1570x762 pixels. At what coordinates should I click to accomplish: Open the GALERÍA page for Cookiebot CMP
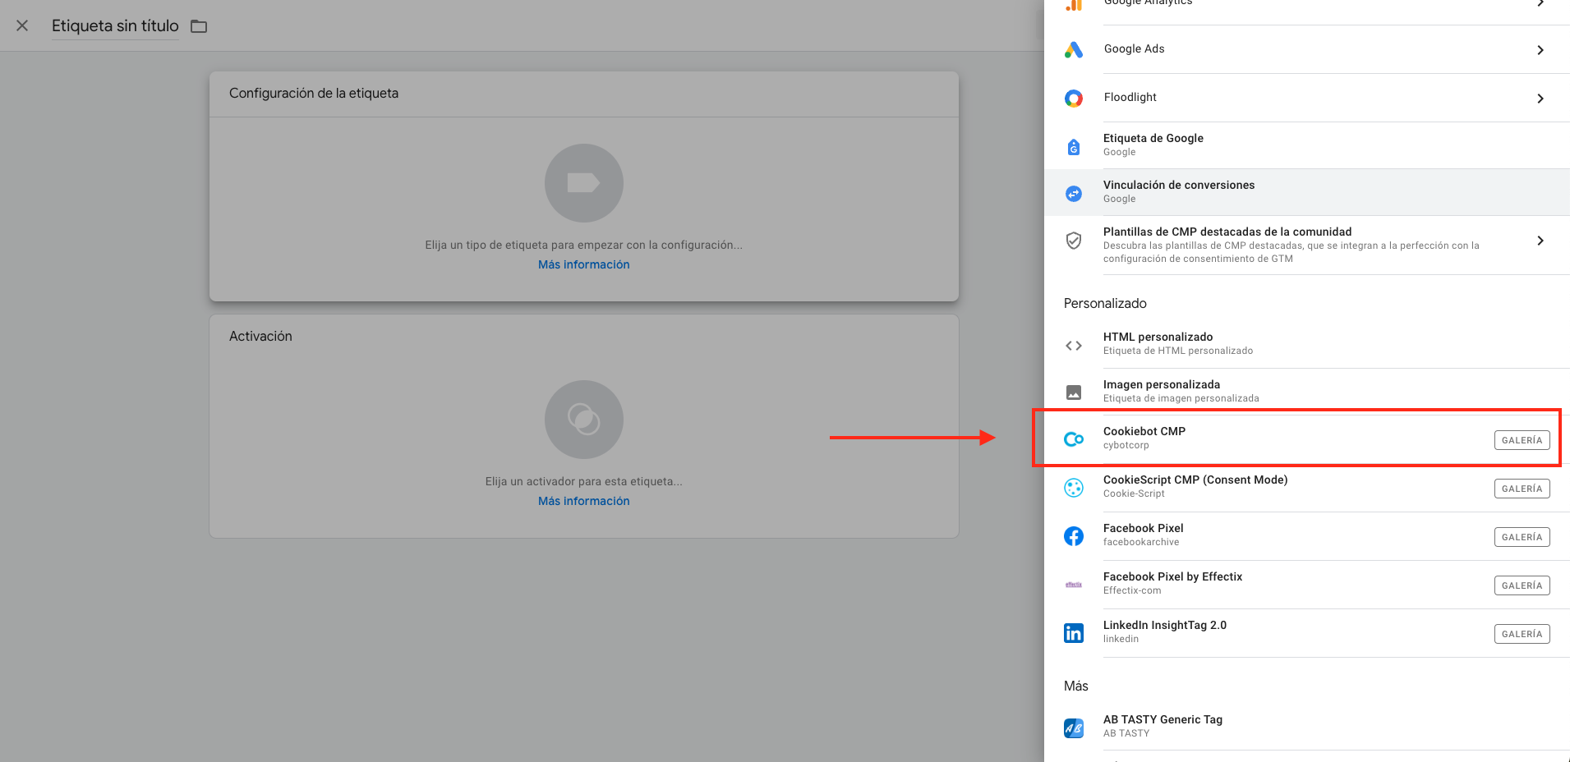pyautogui.click(x=1522, y=440)
